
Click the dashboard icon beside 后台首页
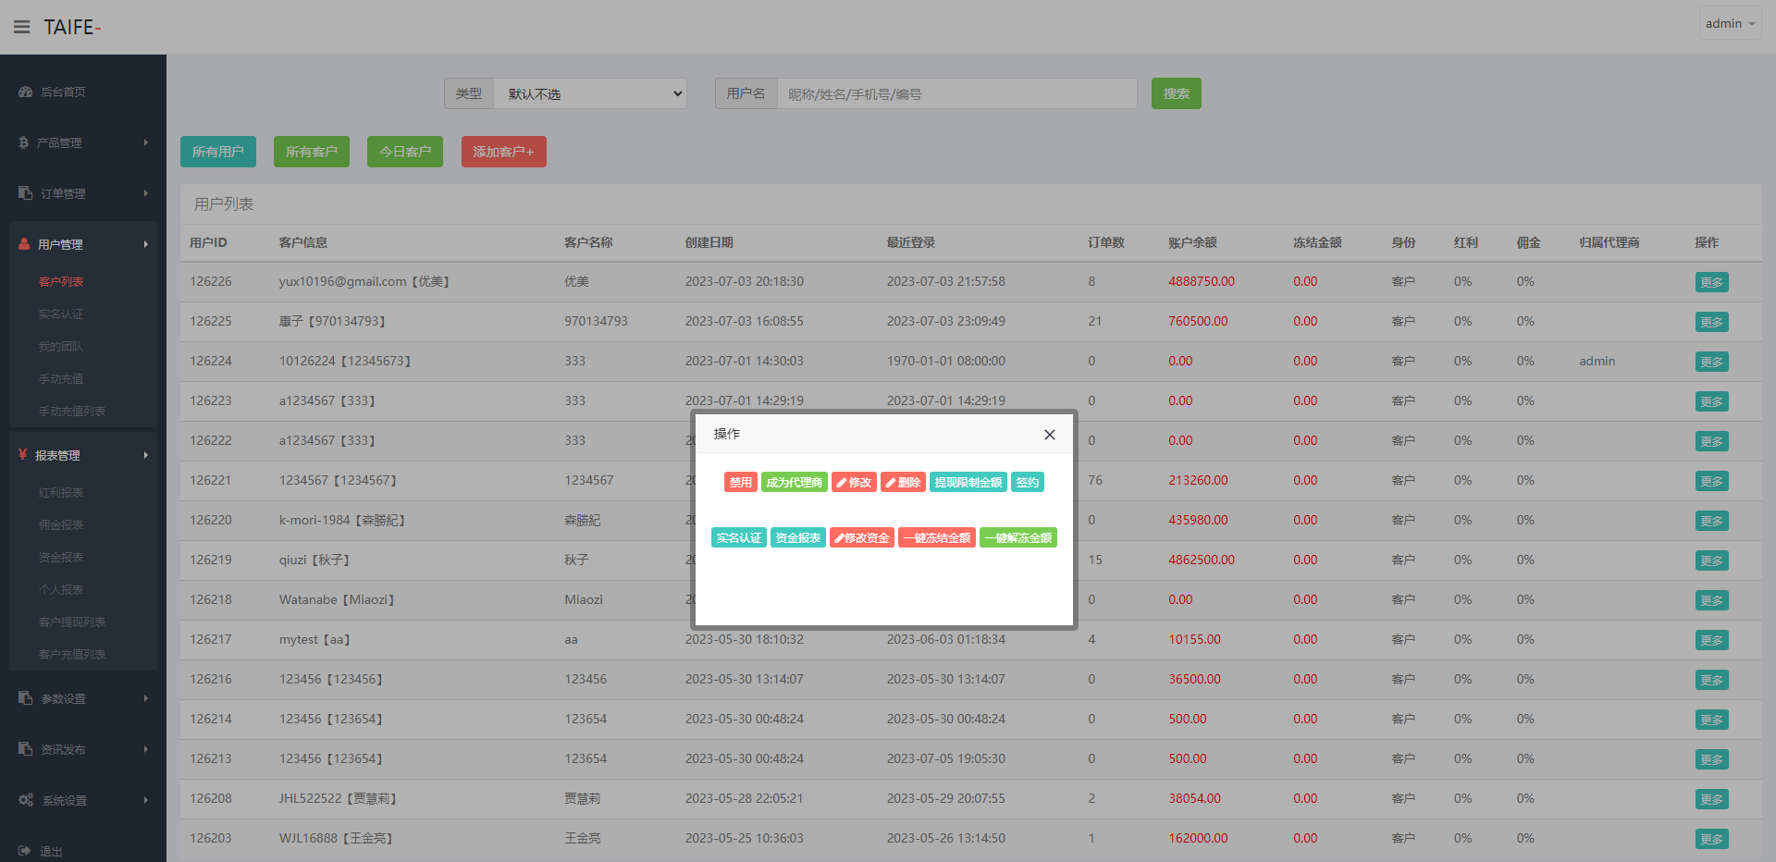pos(25,92)
